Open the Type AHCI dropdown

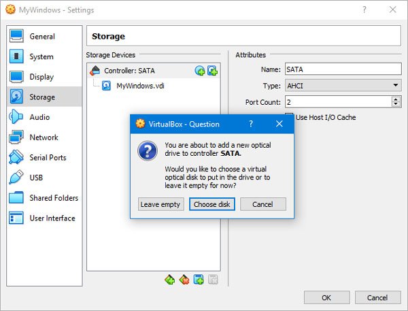click(343, 86)
